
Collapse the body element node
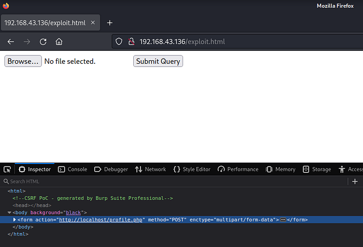click(x=9, y=213)
